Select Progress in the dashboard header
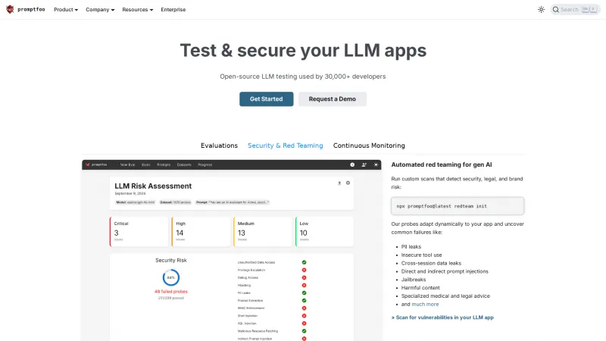 [205, 164]
